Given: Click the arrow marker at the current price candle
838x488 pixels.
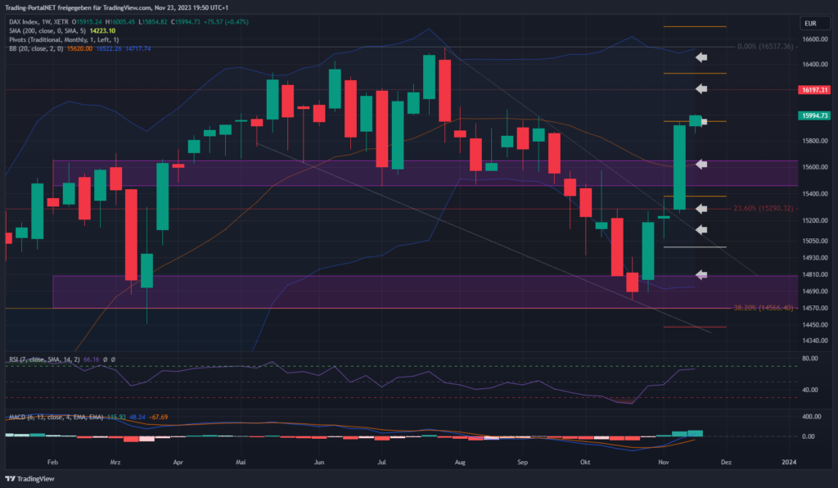Looking at the screenshot, I should [703, 122].
